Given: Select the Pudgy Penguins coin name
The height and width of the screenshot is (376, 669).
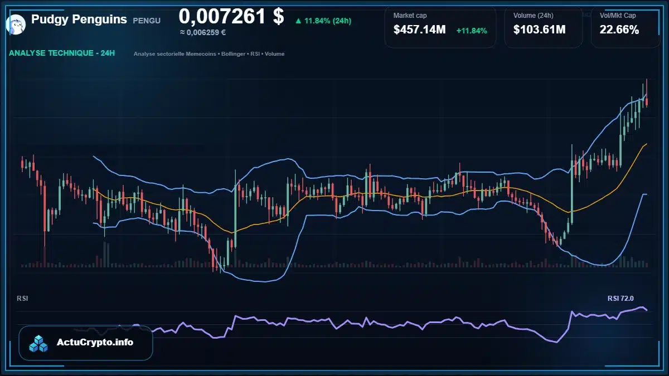Looking at the screenshot, I should (x=79, y=19).
